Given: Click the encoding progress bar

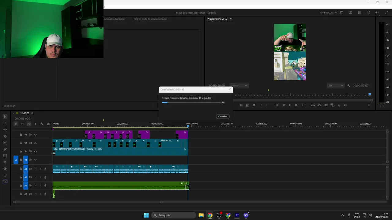Looking at the screenshot, I should [191, 102].
